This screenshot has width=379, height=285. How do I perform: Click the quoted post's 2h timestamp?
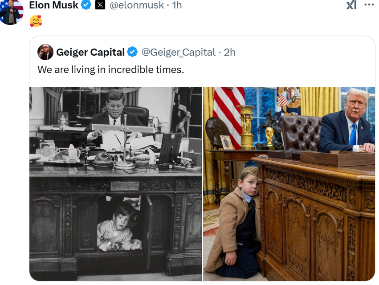pos(230,52)
